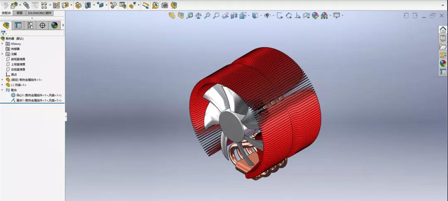
Task: Open the Home icon in right task pane
Action: 443,30
